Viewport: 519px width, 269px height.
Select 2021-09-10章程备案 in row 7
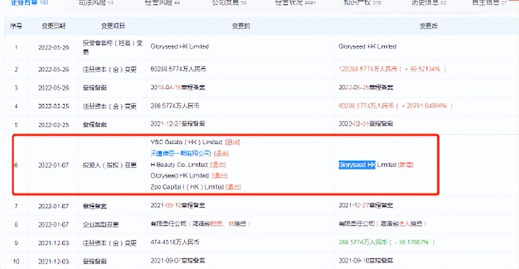point(178,205)
